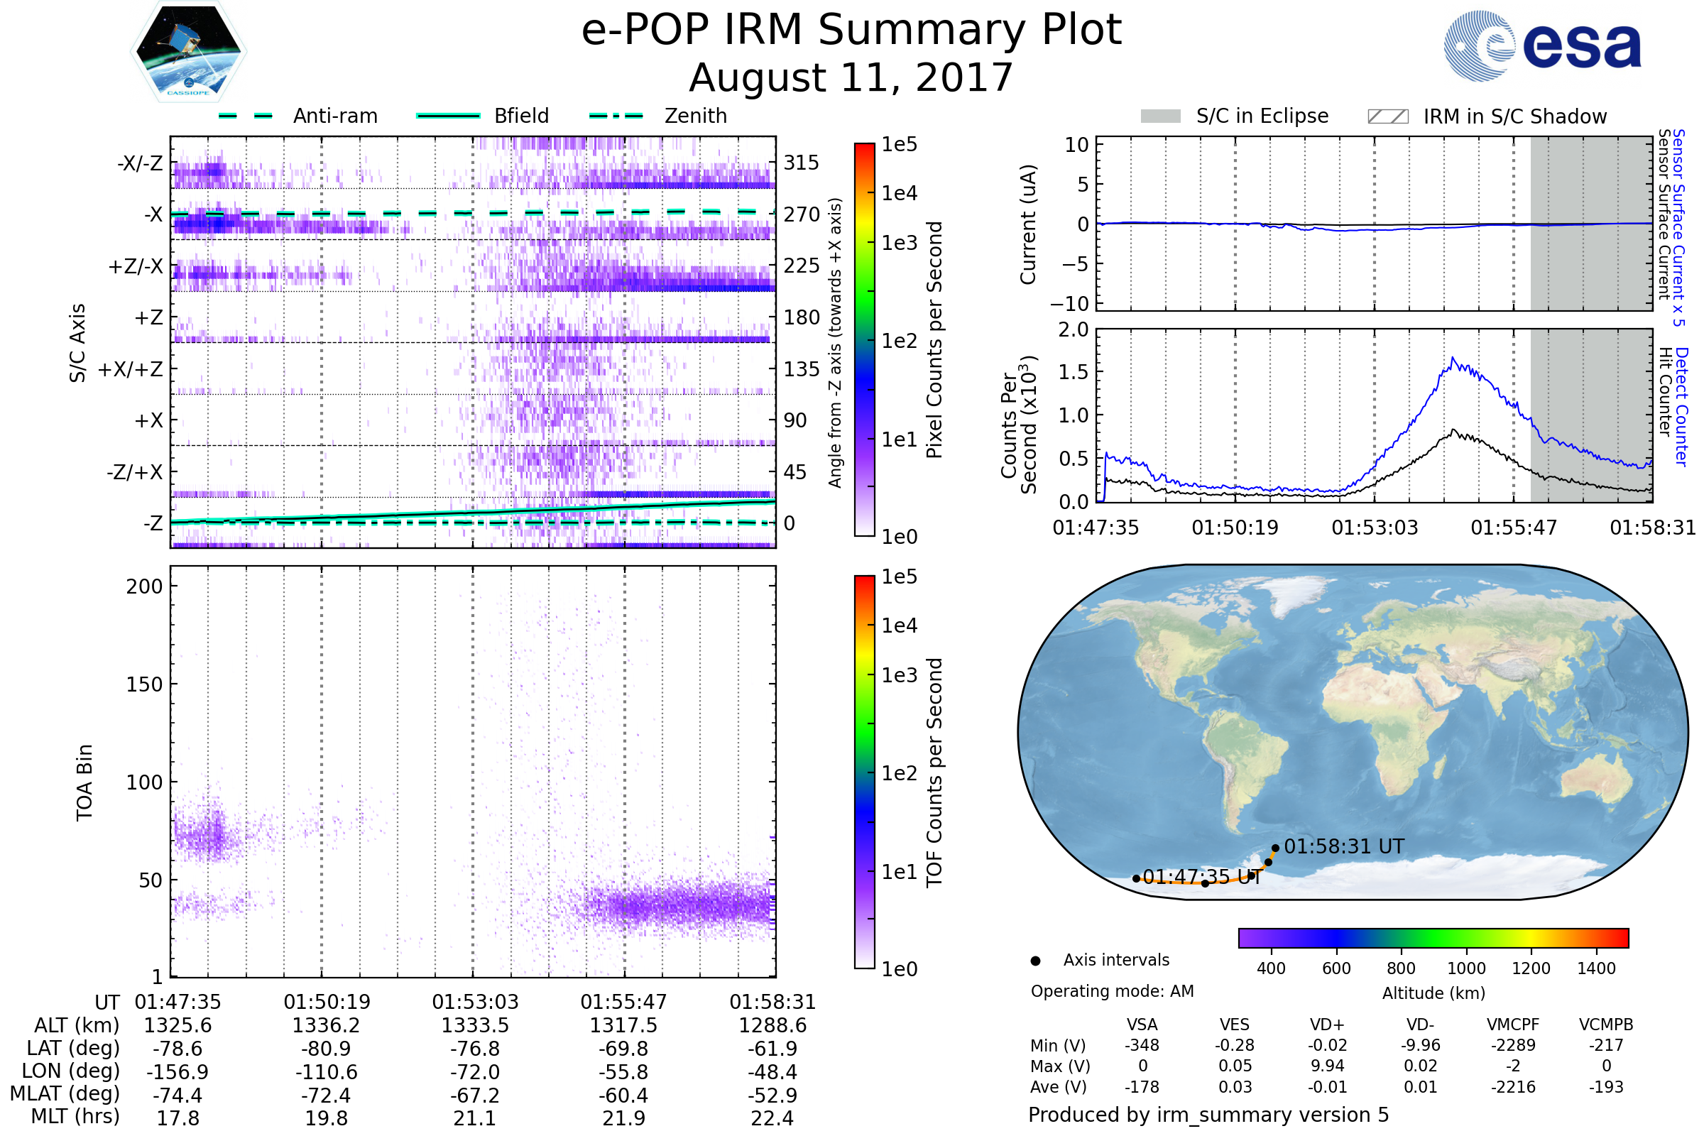The height and width of the screenshot is (1136, 1704).
Task: Click the MLAT (deg) row label
Action: coord(65,1094)
